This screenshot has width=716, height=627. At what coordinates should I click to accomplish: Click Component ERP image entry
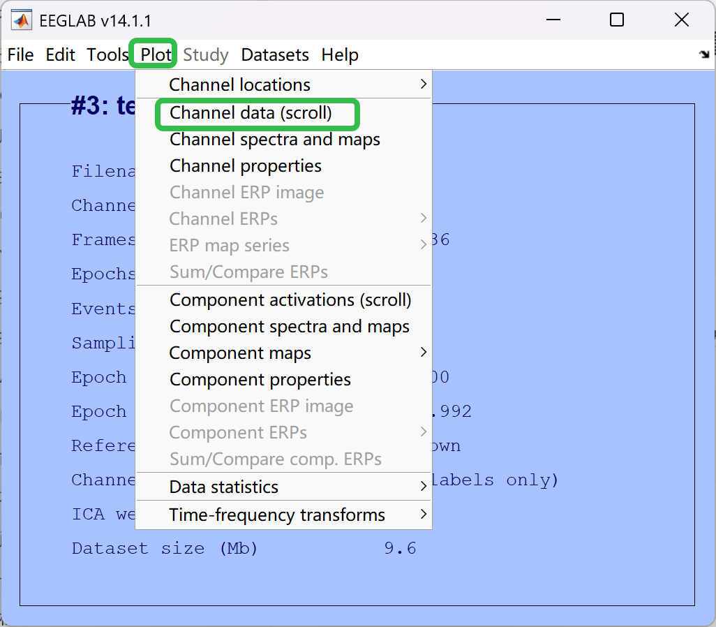click(x=283, y=406)
